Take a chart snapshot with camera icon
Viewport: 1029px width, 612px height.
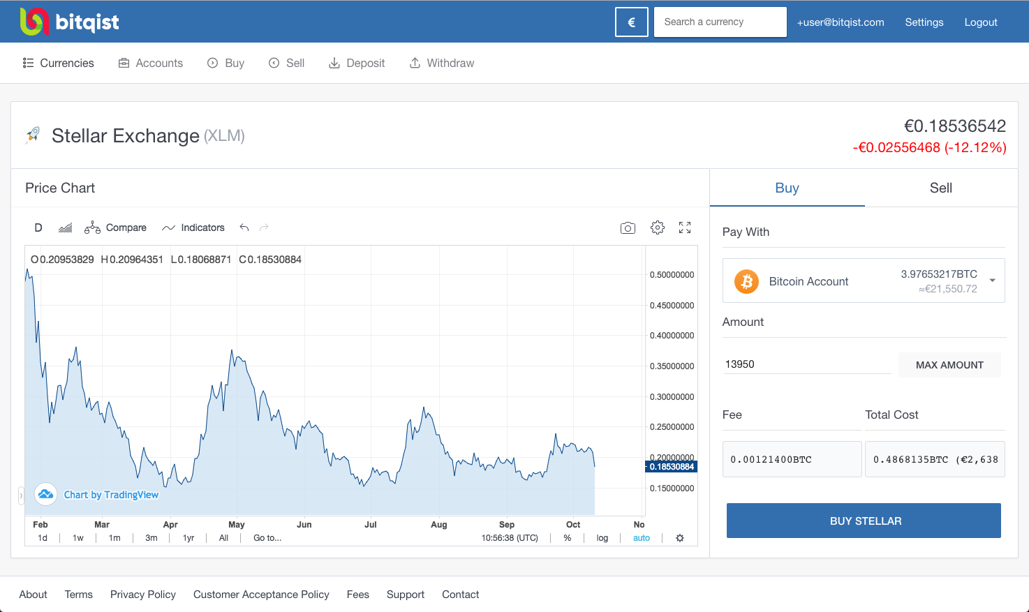coord(628,227)
